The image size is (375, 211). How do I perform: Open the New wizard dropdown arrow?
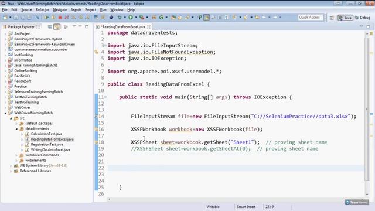(x=11, y=18)
